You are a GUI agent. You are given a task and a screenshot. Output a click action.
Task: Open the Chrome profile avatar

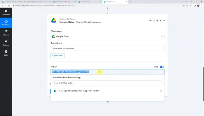click(x=198, y=6)
